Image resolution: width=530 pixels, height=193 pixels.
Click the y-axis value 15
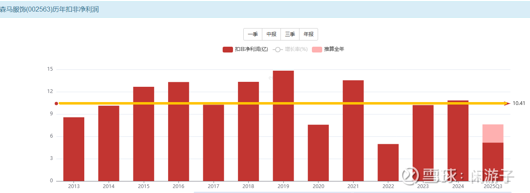tap(50, 69)
